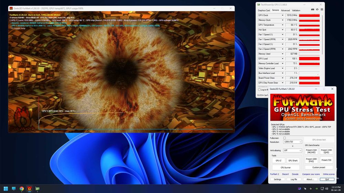Take a GPU-Z screenshot with the camera icon

tap(312, 10)
